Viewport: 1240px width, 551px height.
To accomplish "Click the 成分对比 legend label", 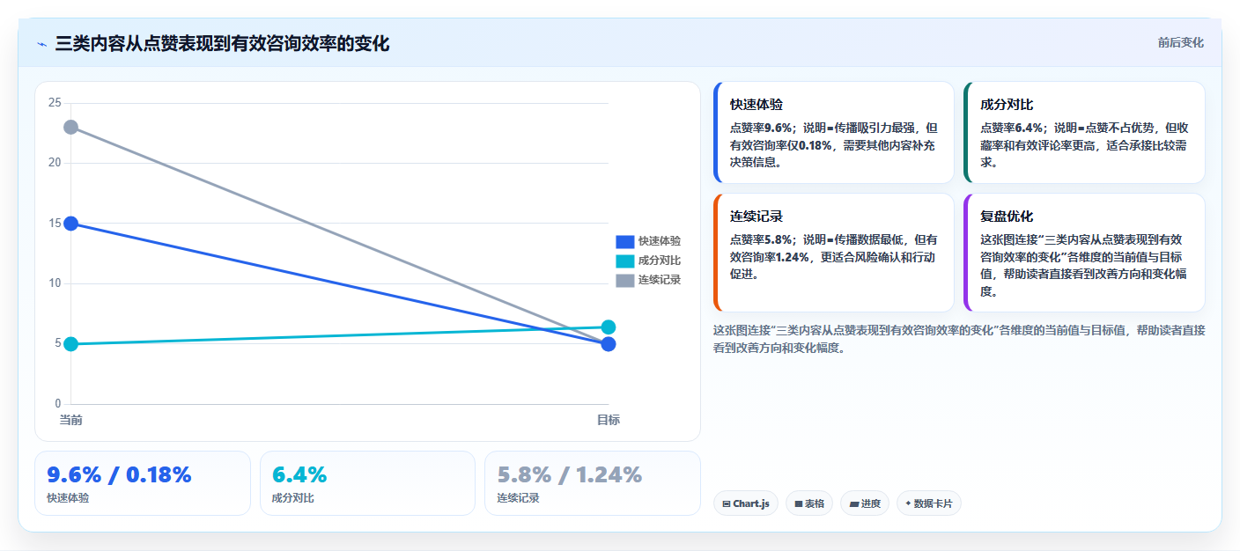I will [x=660, y=261].
